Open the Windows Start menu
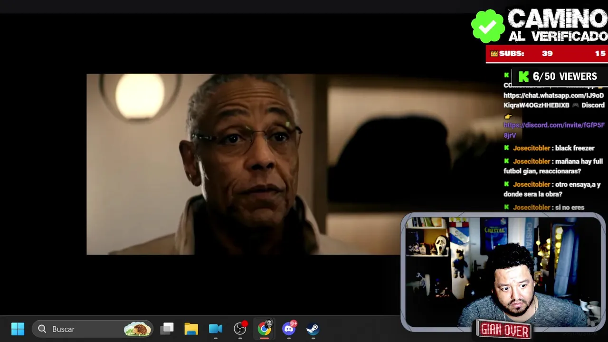Screen dimensions: 608x342 click(x=18, y=329)
